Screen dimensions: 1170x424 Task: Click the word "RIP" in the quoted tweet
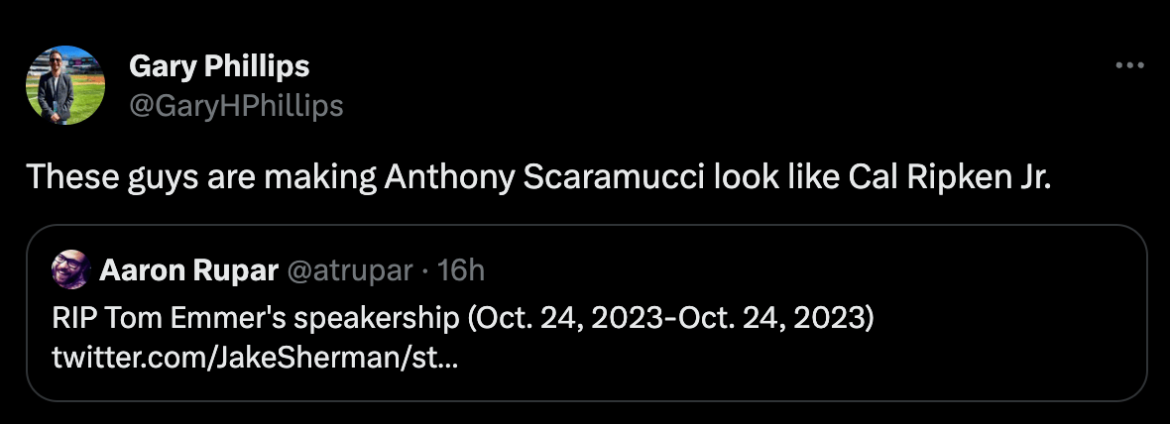click(x=71, y=322)
